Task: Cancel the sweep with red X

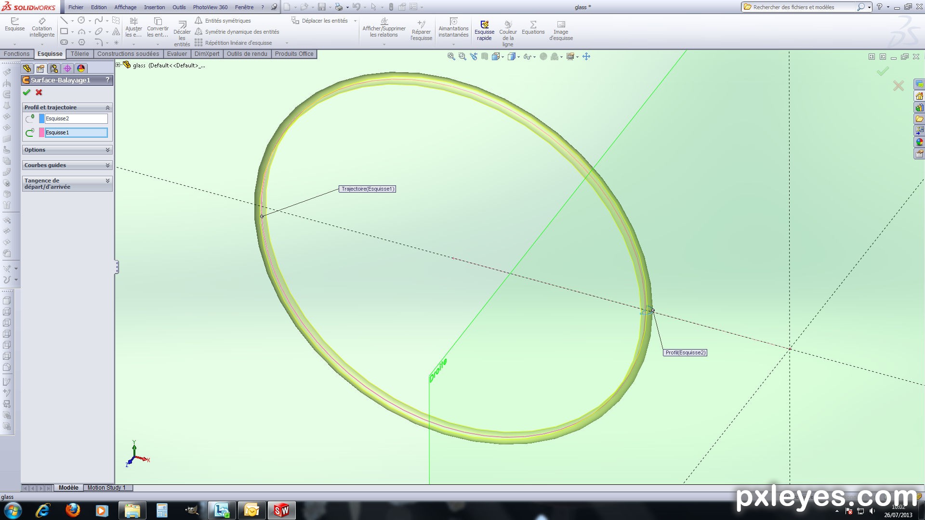Action: (39, 92)
